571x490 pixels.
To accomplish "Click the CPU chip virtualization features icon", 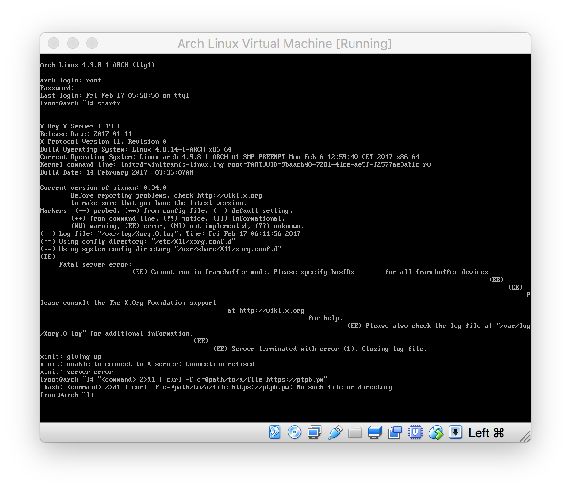I will [415, 432].
